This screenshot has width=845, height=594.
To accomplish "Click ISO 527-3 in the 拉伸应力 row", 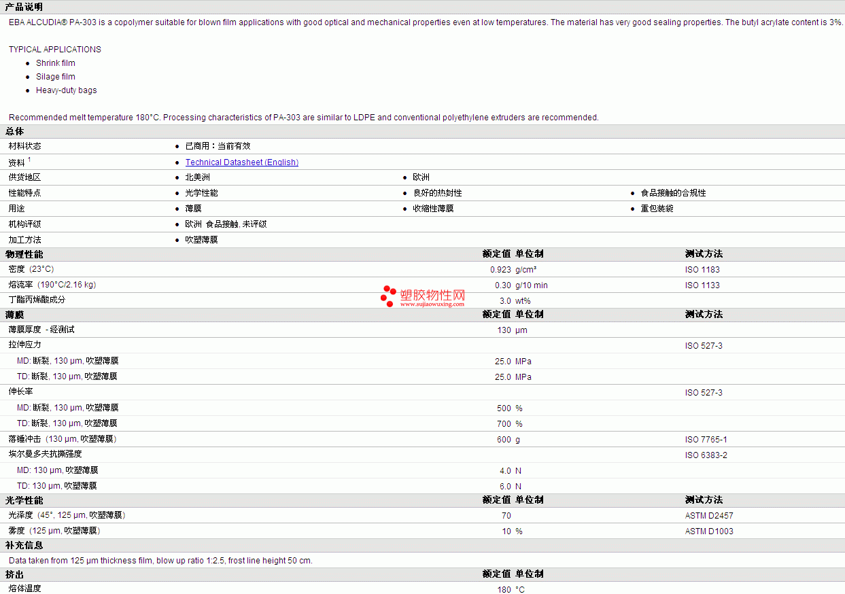I will click(x=704, y=346).
